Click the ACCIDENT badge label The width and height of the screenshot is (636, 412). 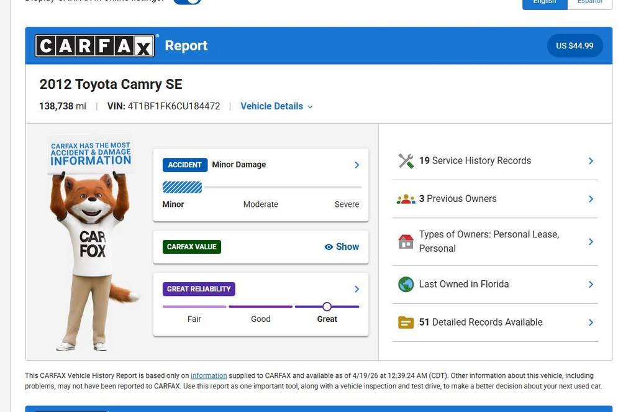[x=185, y=165]
